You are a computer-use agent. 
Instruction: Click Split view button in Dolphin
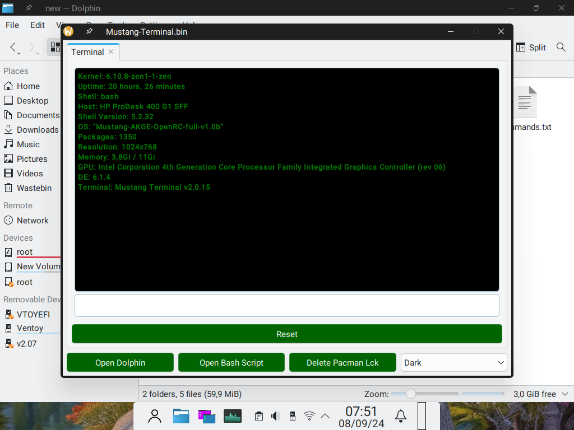[531, 47]
